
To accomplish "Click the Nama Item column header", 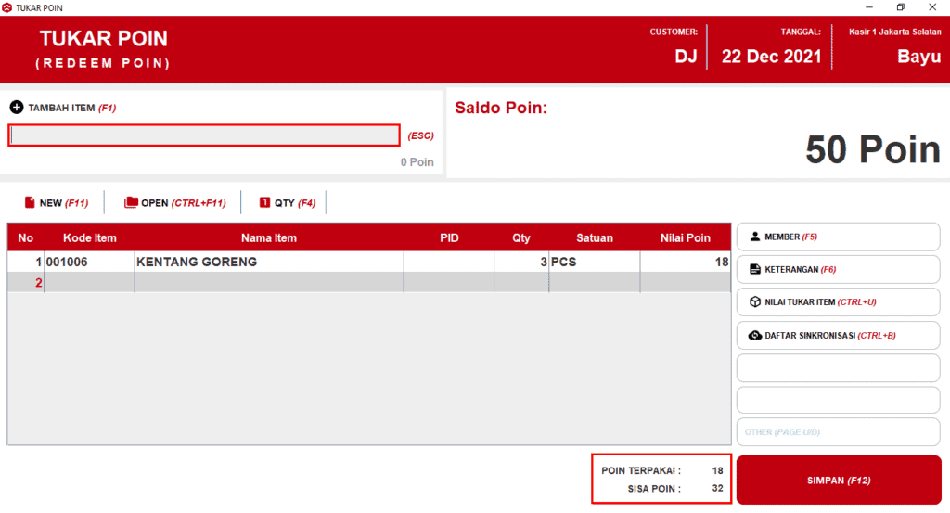I will (269, 238).
